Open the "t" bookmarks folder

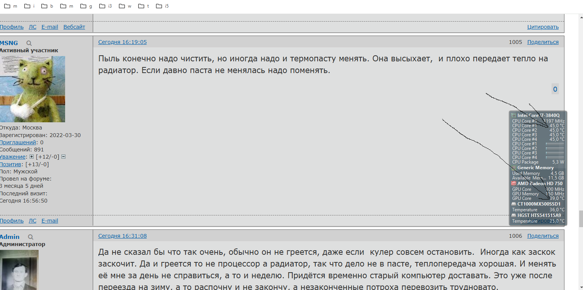(x=144, y=6)
